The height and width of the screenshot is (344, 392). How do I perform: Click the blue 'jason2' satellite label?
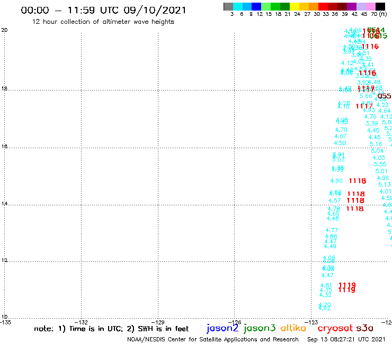222,328
